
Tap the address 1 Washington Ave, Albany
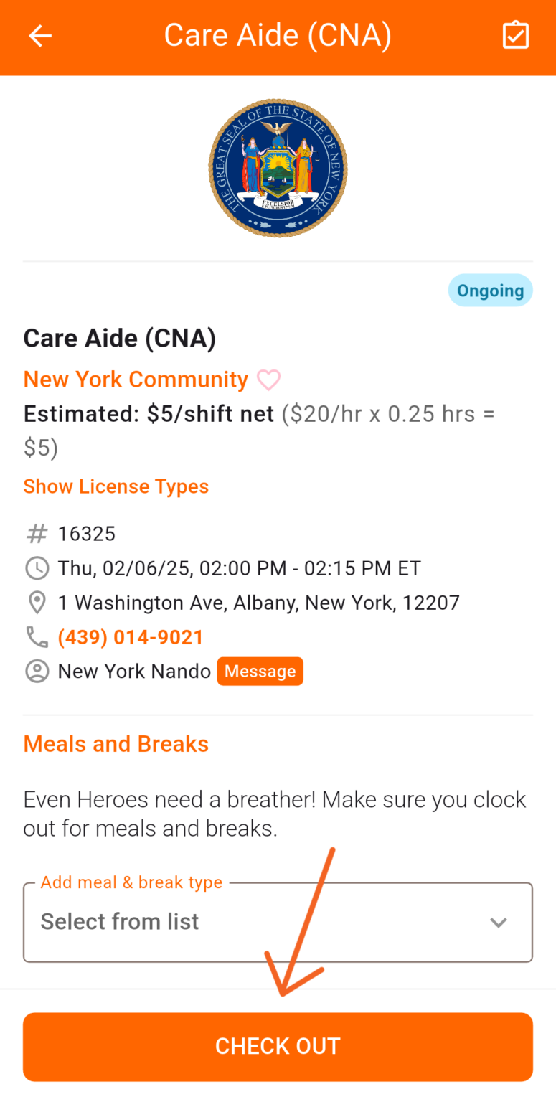258,603
